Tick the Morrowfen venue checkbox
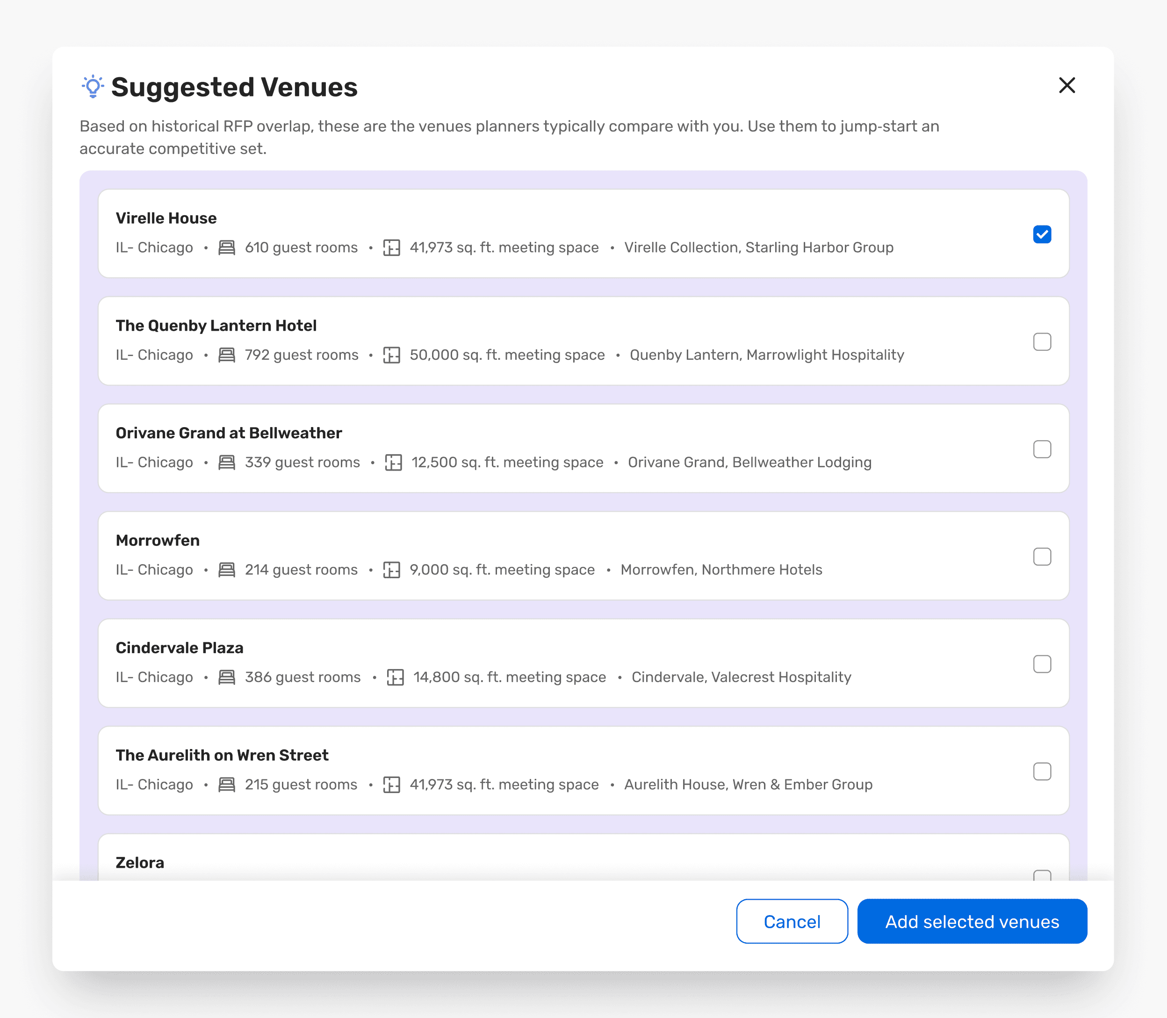Viewport: 1167px width, 1018px height. pos(1042,556)
